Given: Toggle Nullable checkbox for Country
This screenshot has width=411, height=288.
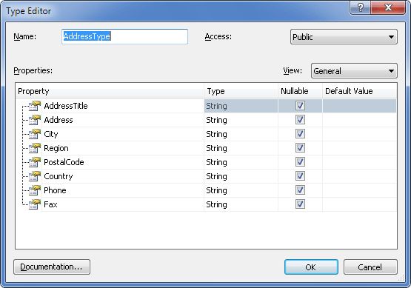Looking at the screenshot, I should (x=300, y=176).
